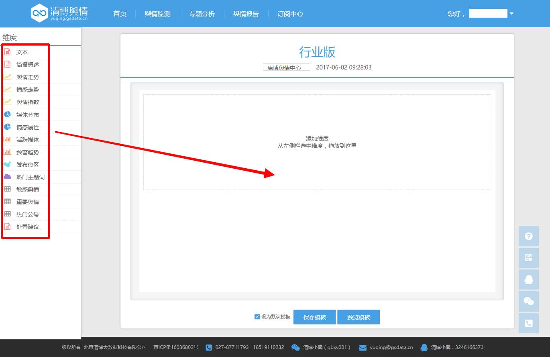Click the 京ICP备16036802号 link
Viewport: 550px width, 357px height.
pos(176,347)
